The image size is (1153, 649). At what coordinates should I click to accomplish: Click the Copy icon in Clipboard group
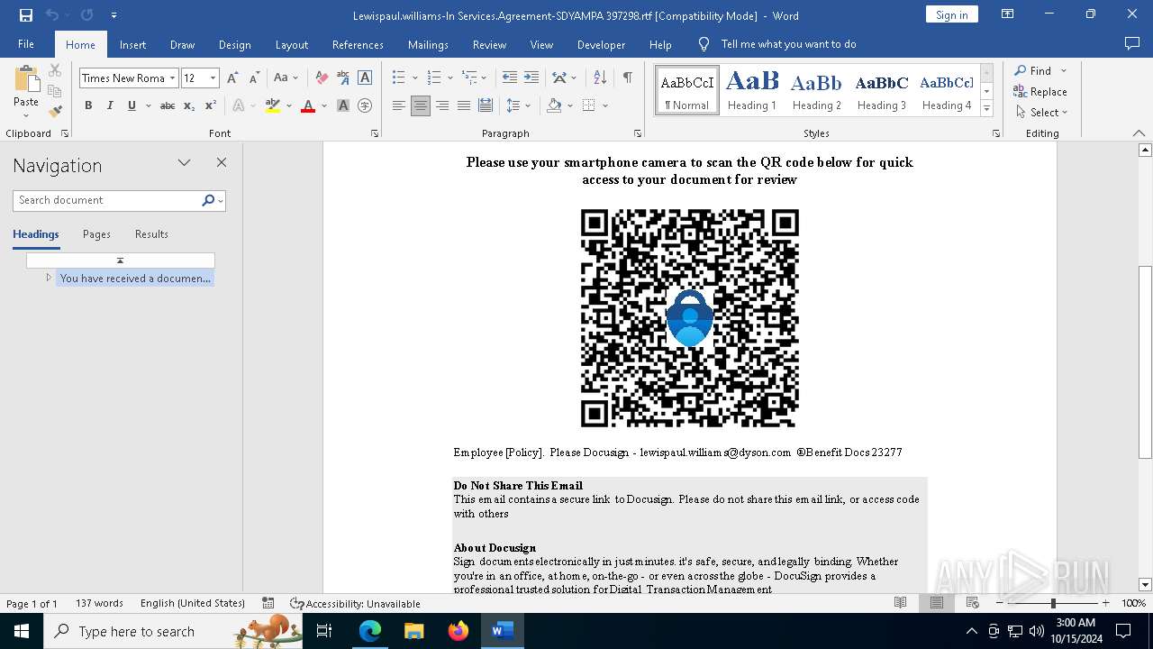(55, 91)
